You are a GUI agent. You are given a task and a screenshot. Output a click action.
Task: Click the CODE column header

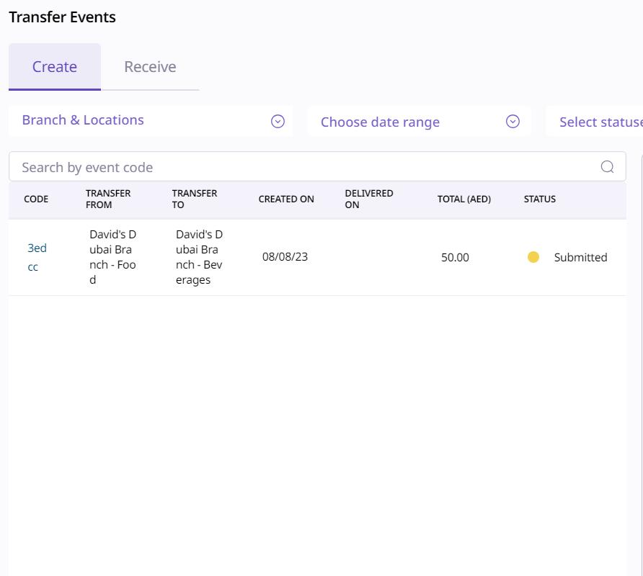pos(36,199)
